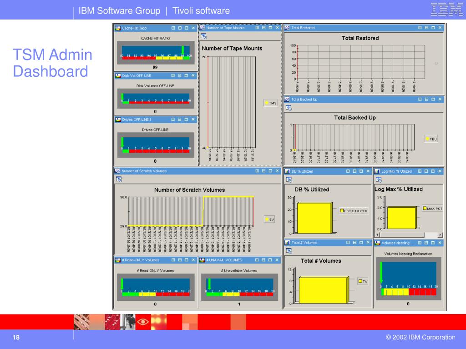The image size is (466, 349).
Task: Open time span settings in Scratch Volumes panel
Action: (x=119, y=179)
